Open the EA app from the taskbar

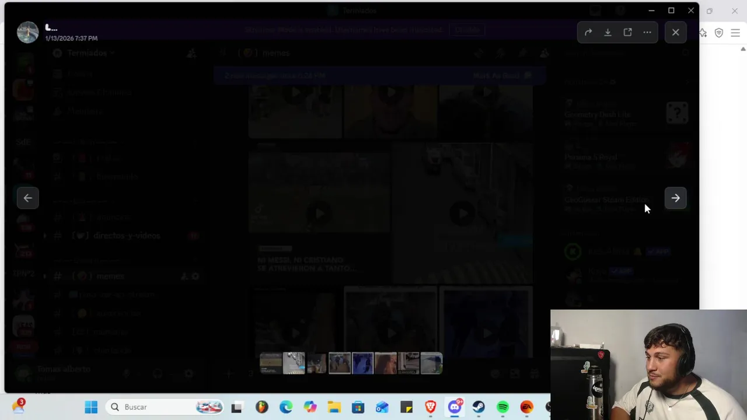(526, 407)
